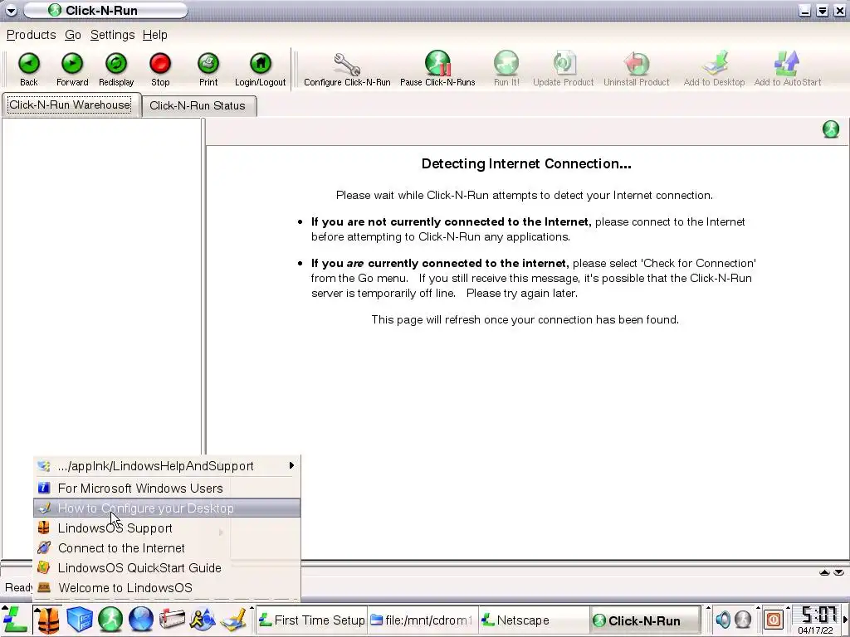Open the Products menu
This screenshot has width=850, height=637.
pyautogui.click(x=31, y=35)
